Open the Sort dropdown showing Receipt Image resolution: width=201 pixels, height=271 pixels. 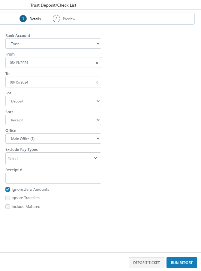click(x=53, y=120)
